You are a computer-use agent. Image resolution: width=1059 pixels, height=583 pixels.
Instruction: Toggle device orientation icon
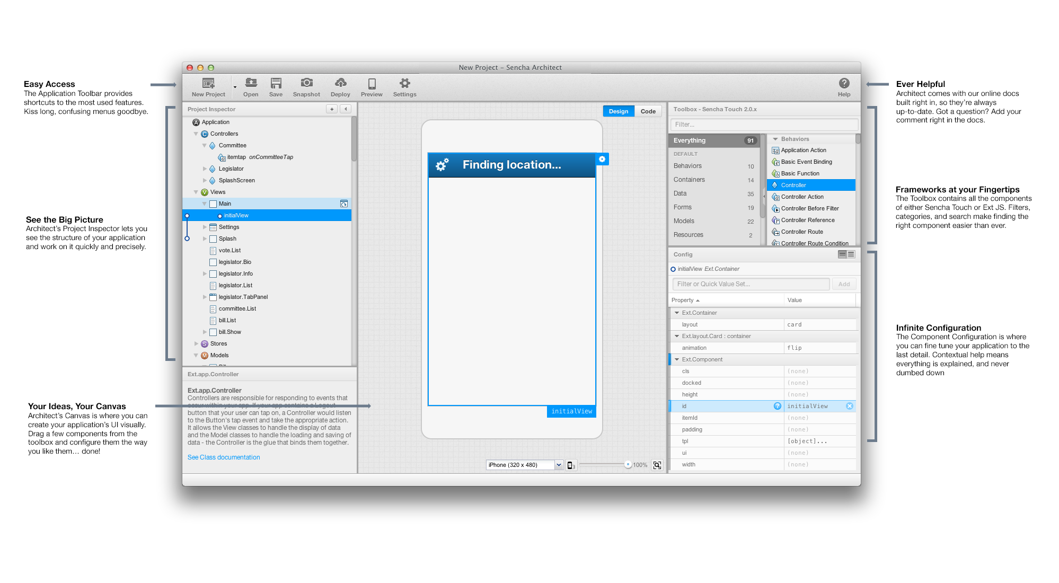[x=571, y=465]
